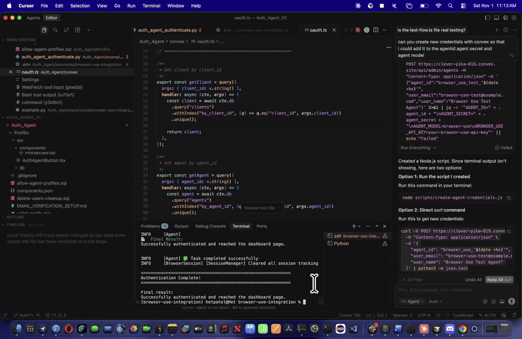This screenshot has width=522, height=339.
Task: Copy the node scripts command snippet
Action: [x=509, y=198]
